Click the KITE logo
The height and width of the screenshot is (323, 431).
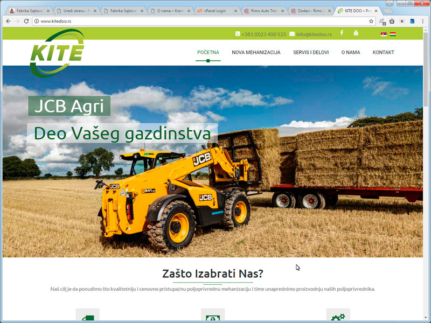coord(57,53)
